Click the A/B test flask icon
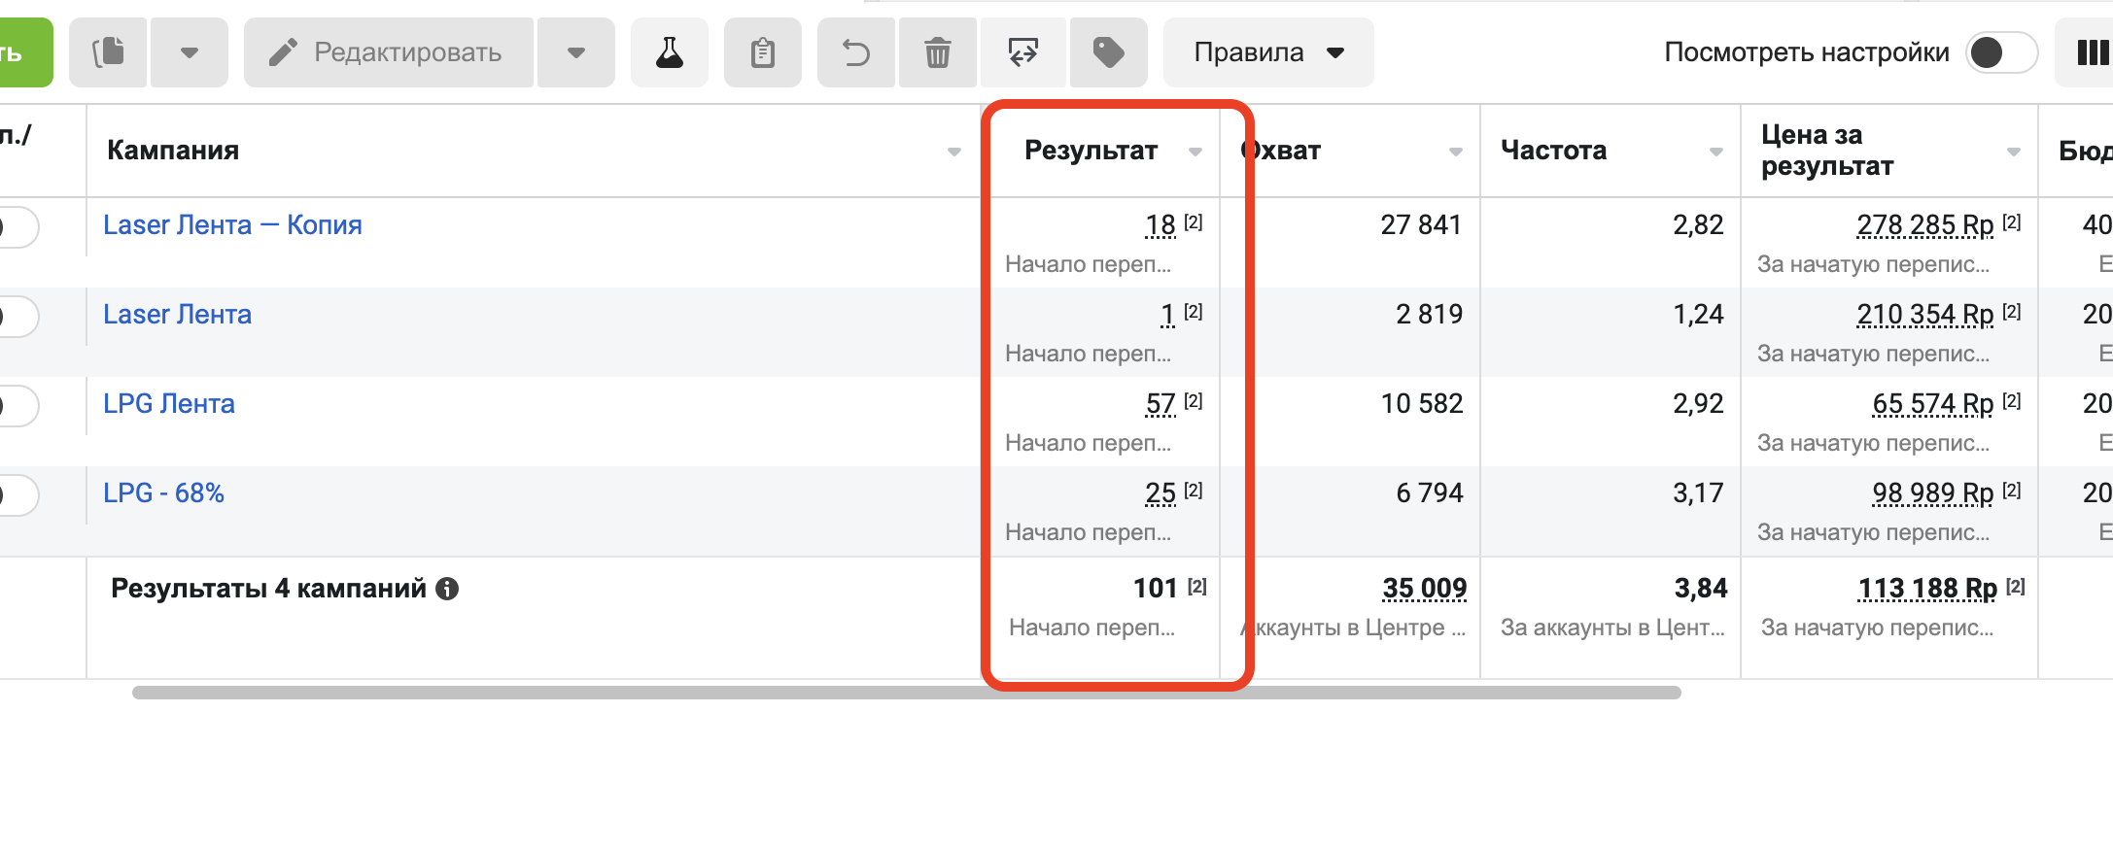2113x849 pixels. tap(669, 52)
